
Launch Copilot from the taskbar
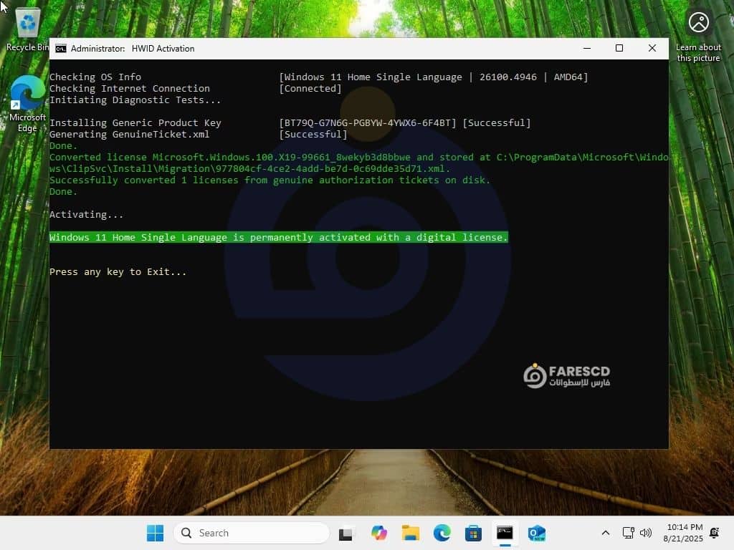coord(378,533)
